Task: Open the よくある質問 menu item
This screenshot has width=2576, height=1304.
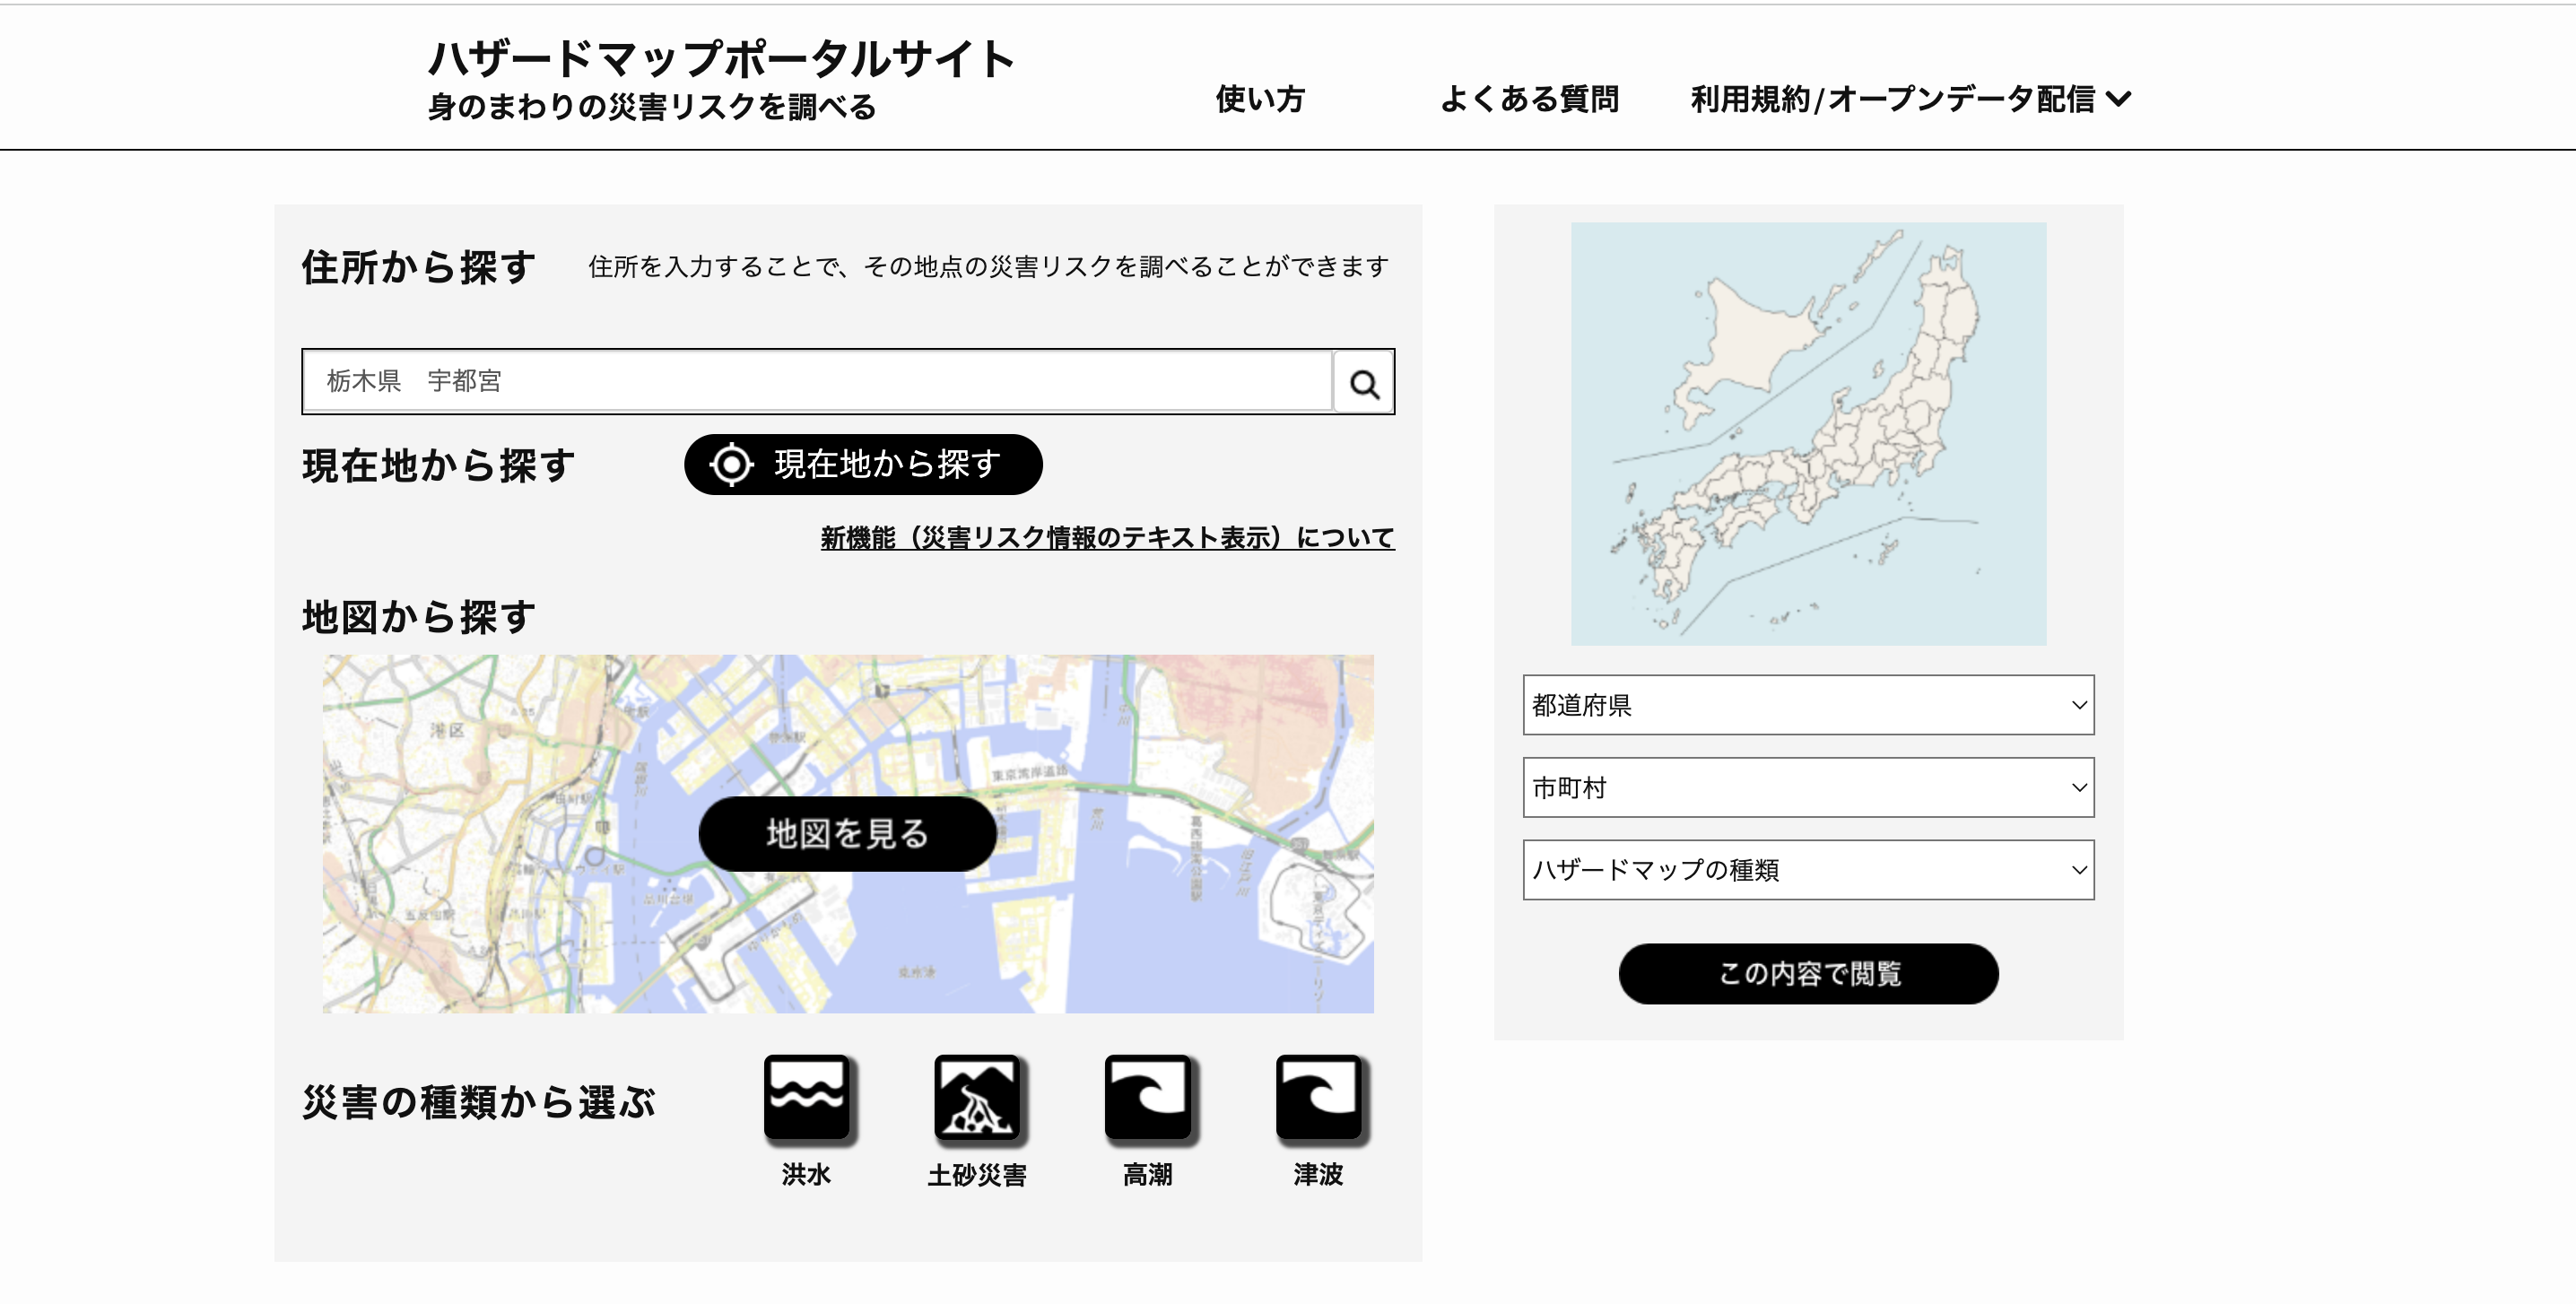Action: pyautogui.click(x=1528, y=99)
